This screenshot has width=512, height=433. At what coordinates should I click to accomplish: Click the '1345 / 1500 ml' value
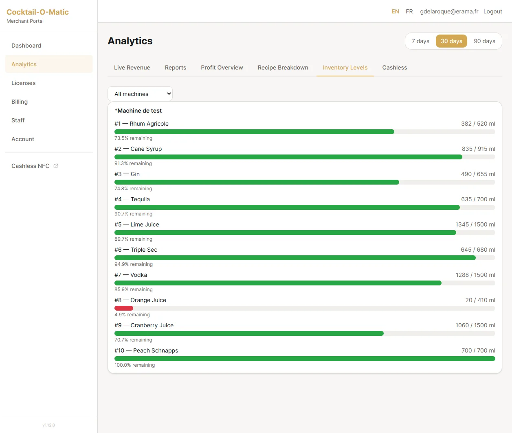pyautogui.click(x=475, y=224)
